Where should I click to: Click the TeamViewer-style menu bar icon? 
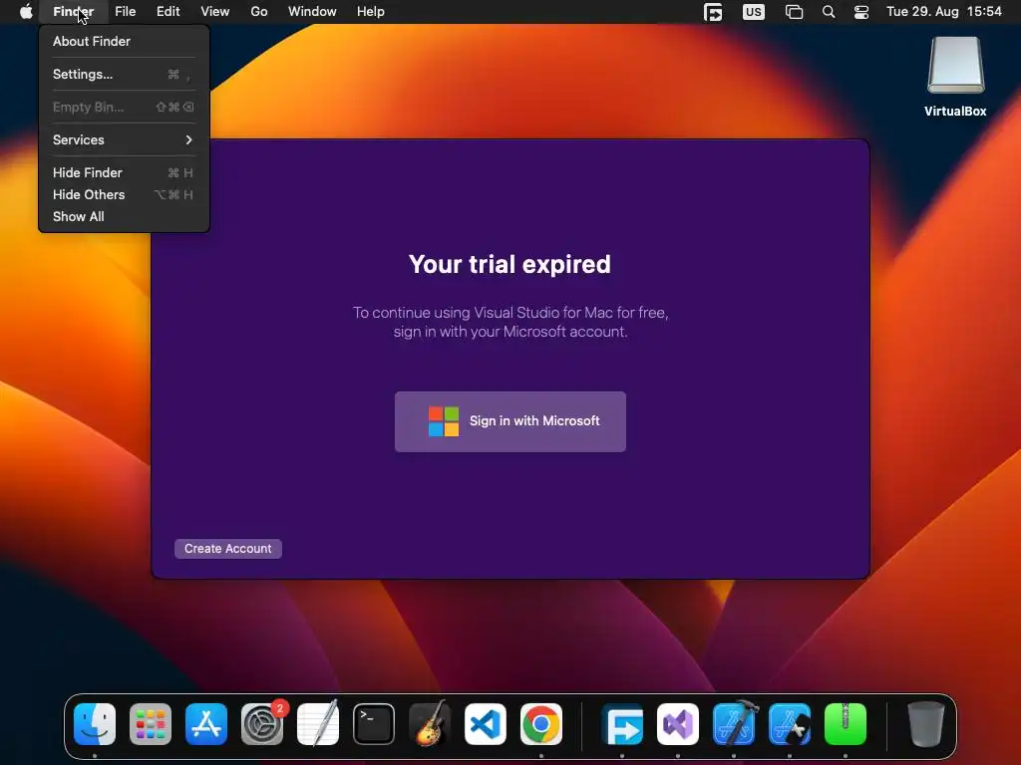coord(713,12)
